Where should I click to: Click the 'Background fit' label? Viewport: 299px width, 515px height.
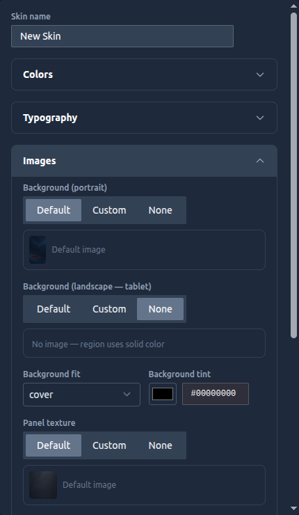pos(51,374)
